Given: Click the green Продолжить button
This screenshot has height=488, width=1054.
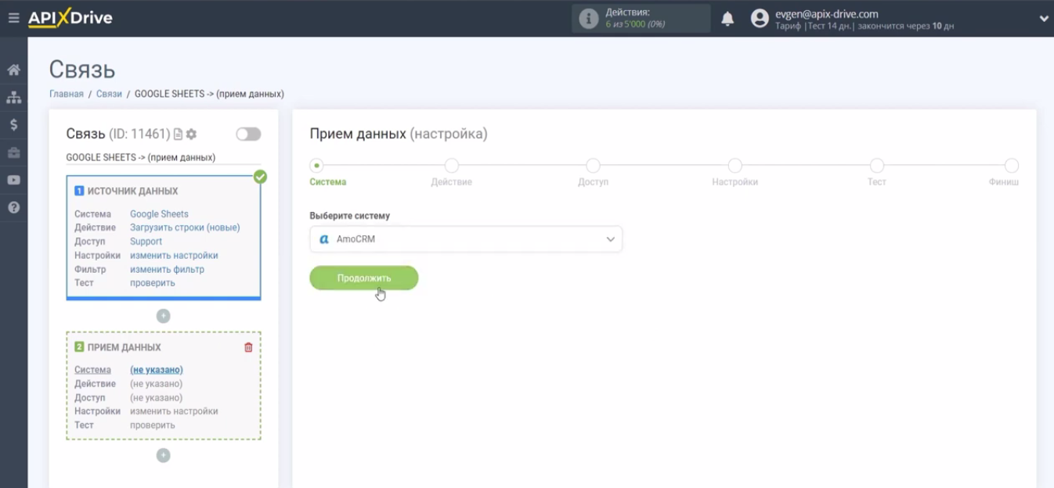Looking at the screenshot, I should tap(364, 278).
